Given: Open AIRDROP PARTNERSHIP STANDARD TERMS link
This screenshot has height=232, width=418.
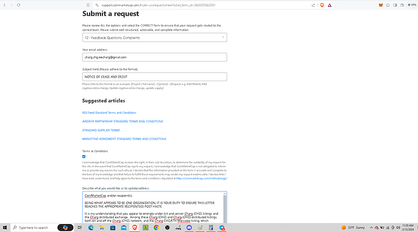Looking at the screenshot, I should 122,121.
